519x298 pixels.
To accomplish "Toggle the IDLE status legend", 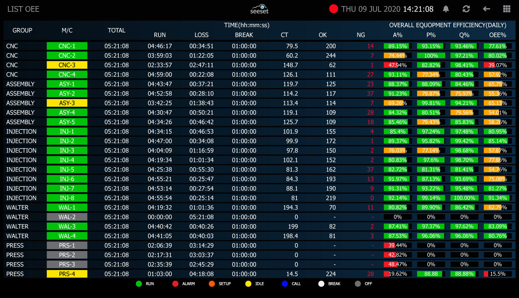I will click(x=248, y=283).
